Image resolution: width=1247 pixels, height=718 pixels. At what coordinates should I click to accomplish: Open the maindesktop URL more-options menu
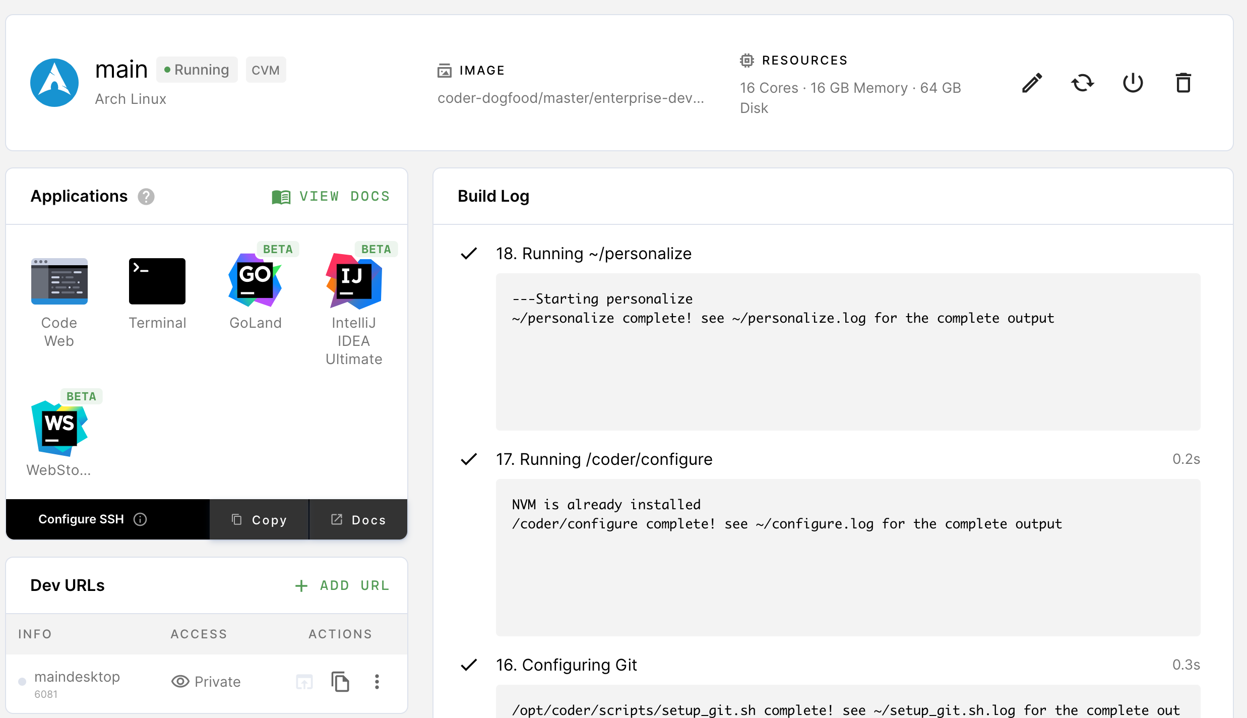pyautogui.click(x=377, y=682)
